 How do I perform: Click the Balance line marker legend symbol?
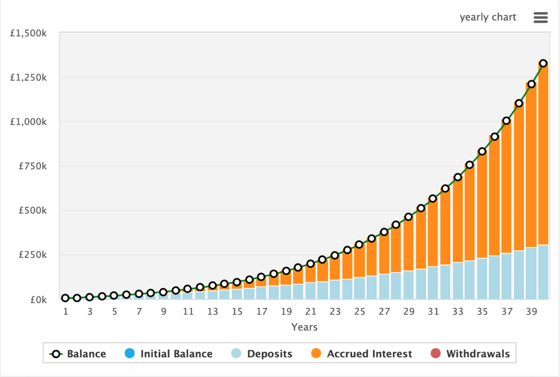click(56, 354)
